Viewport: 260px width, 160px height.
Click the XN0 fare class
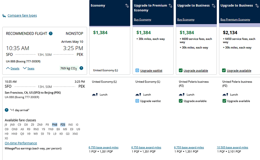click(75, 134)
